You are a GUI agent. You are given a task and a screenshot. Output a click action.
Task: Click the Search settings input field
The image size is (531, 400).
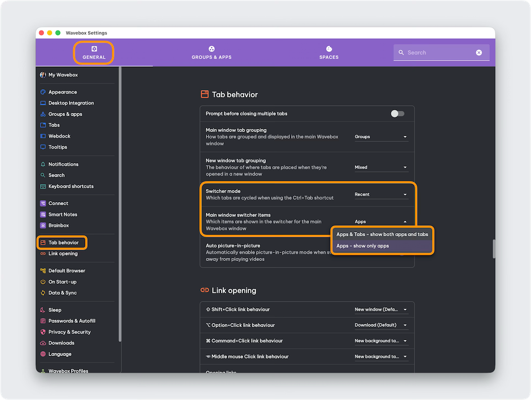click(438, 53)
